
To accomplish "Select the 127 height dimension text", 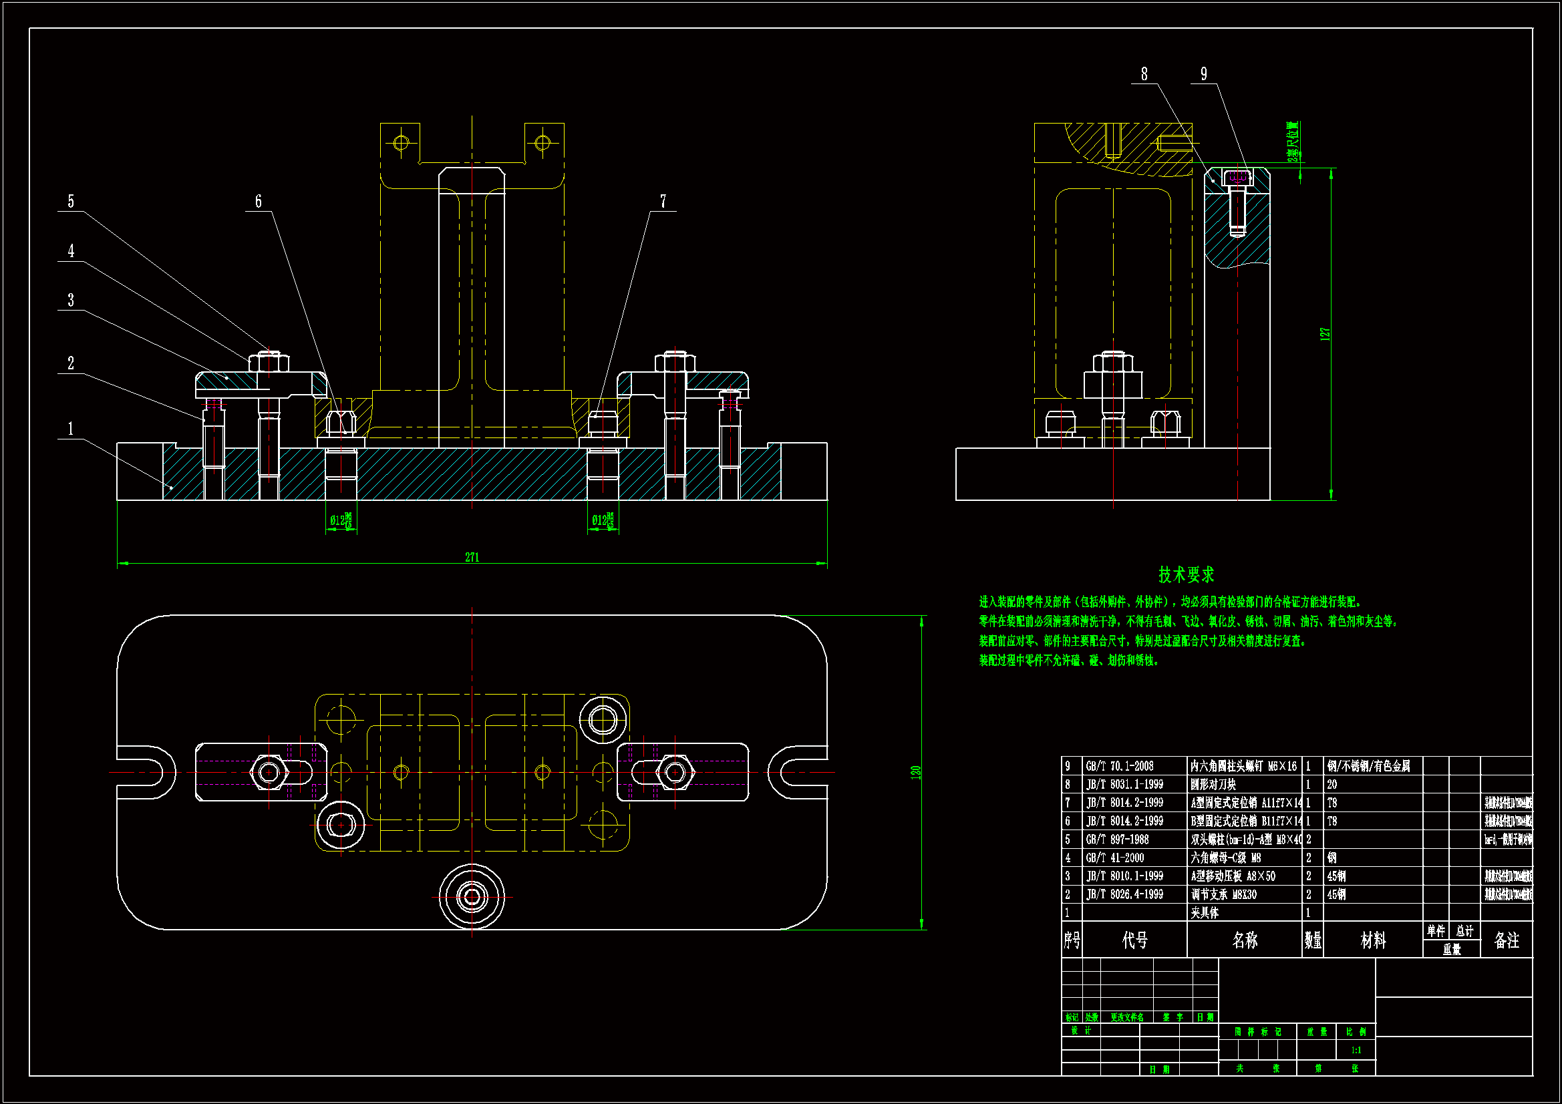I will tap(1325, 334).
